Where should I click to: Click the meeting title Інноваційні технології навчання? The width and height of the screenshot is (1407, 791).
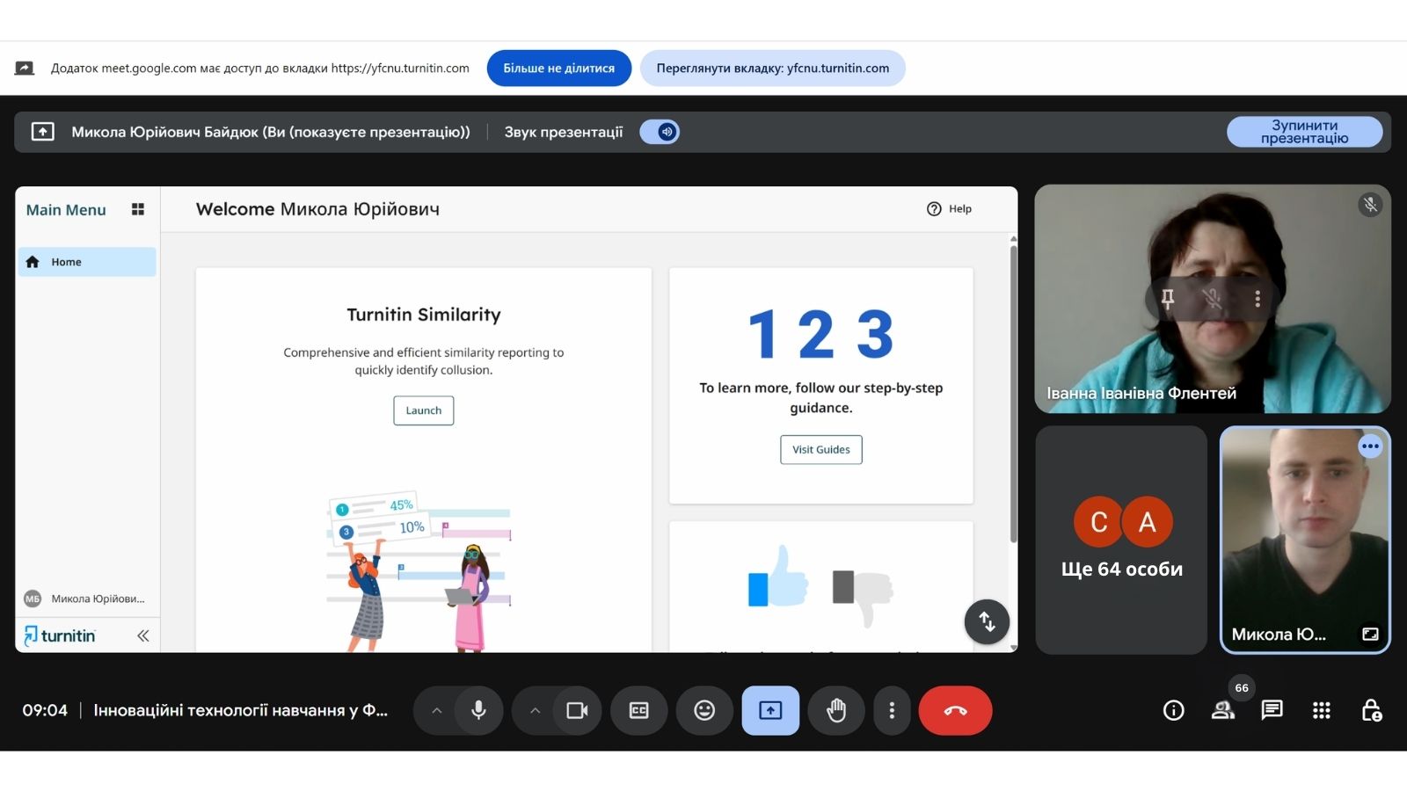point(240,710)
